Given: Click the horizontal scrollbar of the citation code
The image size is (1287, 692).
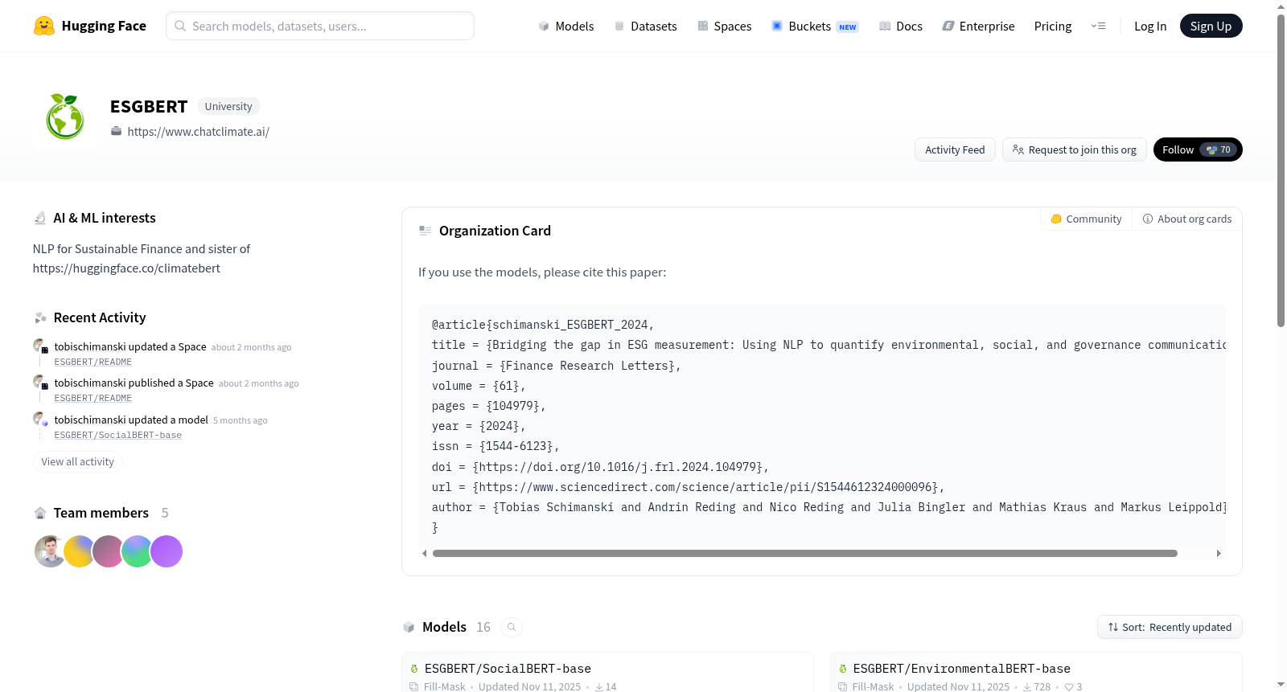Looking at the screenshot, I should coord(804,553).
